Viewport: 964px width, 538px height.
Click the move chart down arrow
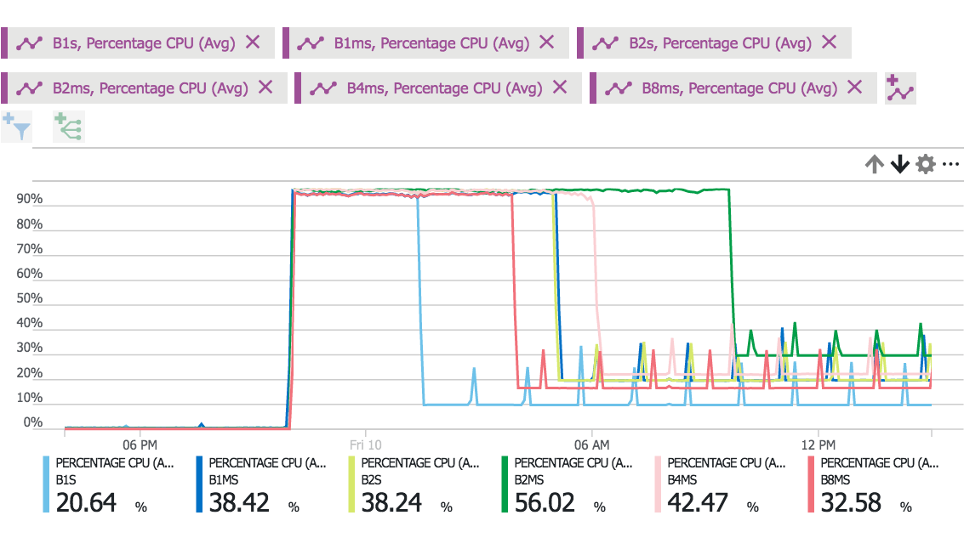pyautogui.click(x=898, y=164)
